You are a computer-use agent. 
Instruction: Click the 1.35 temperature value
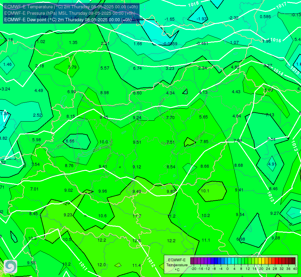pos(73,42)
